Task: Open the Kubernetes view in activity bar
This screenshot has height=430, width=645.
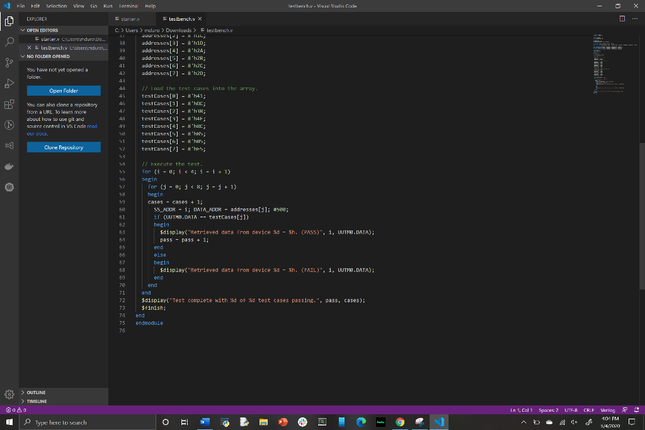Action: click(x=9, y=187)
